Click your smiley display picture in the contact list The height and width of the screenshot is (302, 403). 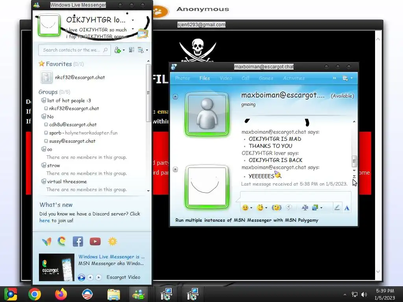(x=49, y=25)
